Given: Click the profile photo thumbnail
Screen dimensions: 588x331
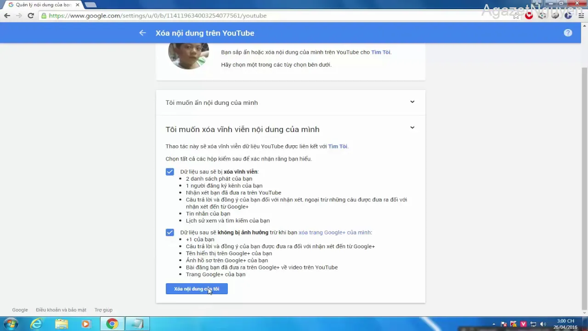Looking at the screenshot, I should (x=188, y=56).
